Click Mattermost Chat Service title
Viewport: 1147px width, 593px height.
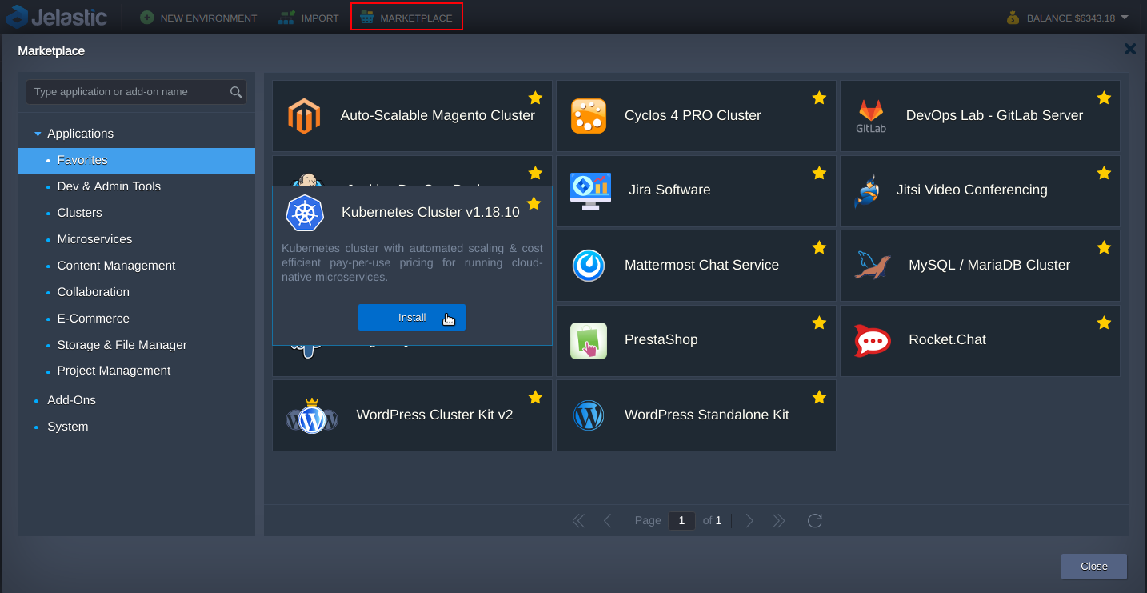click(x=701, y=266)
